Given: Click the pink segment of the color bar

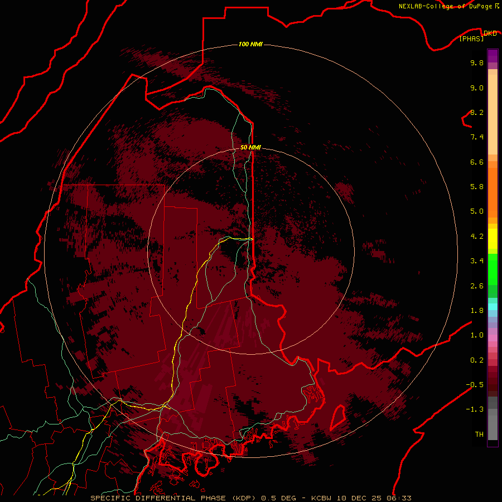Looking at the screenshot, I should tap(493, 338).
